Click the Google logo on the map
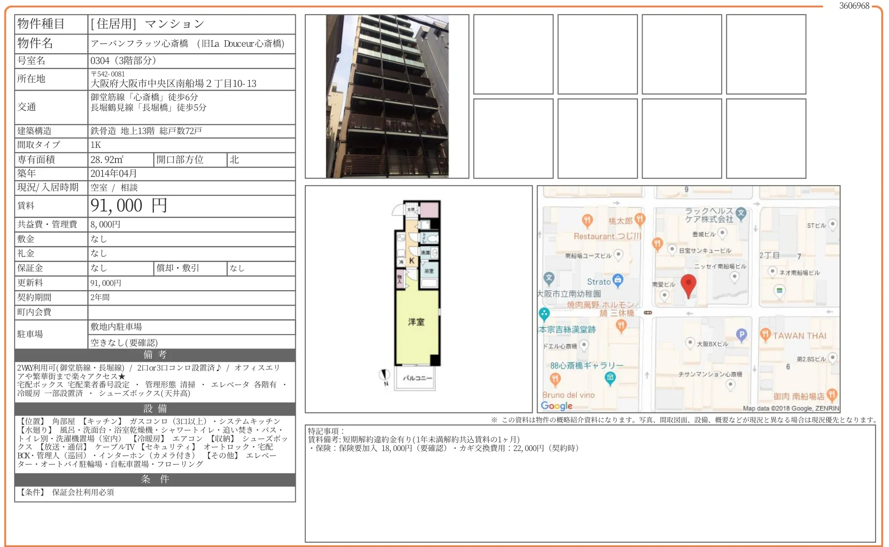The width and height of the screenshot is (889, 547). click(556, 406)
